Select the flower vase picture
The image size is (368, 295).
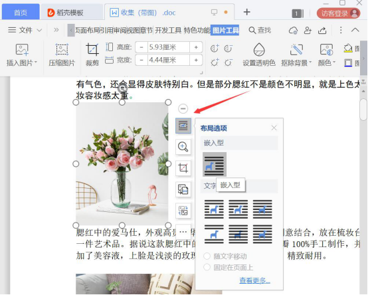tap(122, 164)
